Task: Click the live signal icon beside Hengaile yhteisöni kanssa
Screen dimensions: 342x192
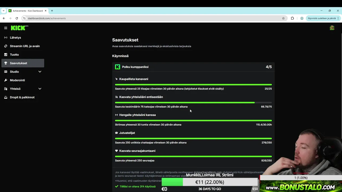Action: (x=116, y=115)
